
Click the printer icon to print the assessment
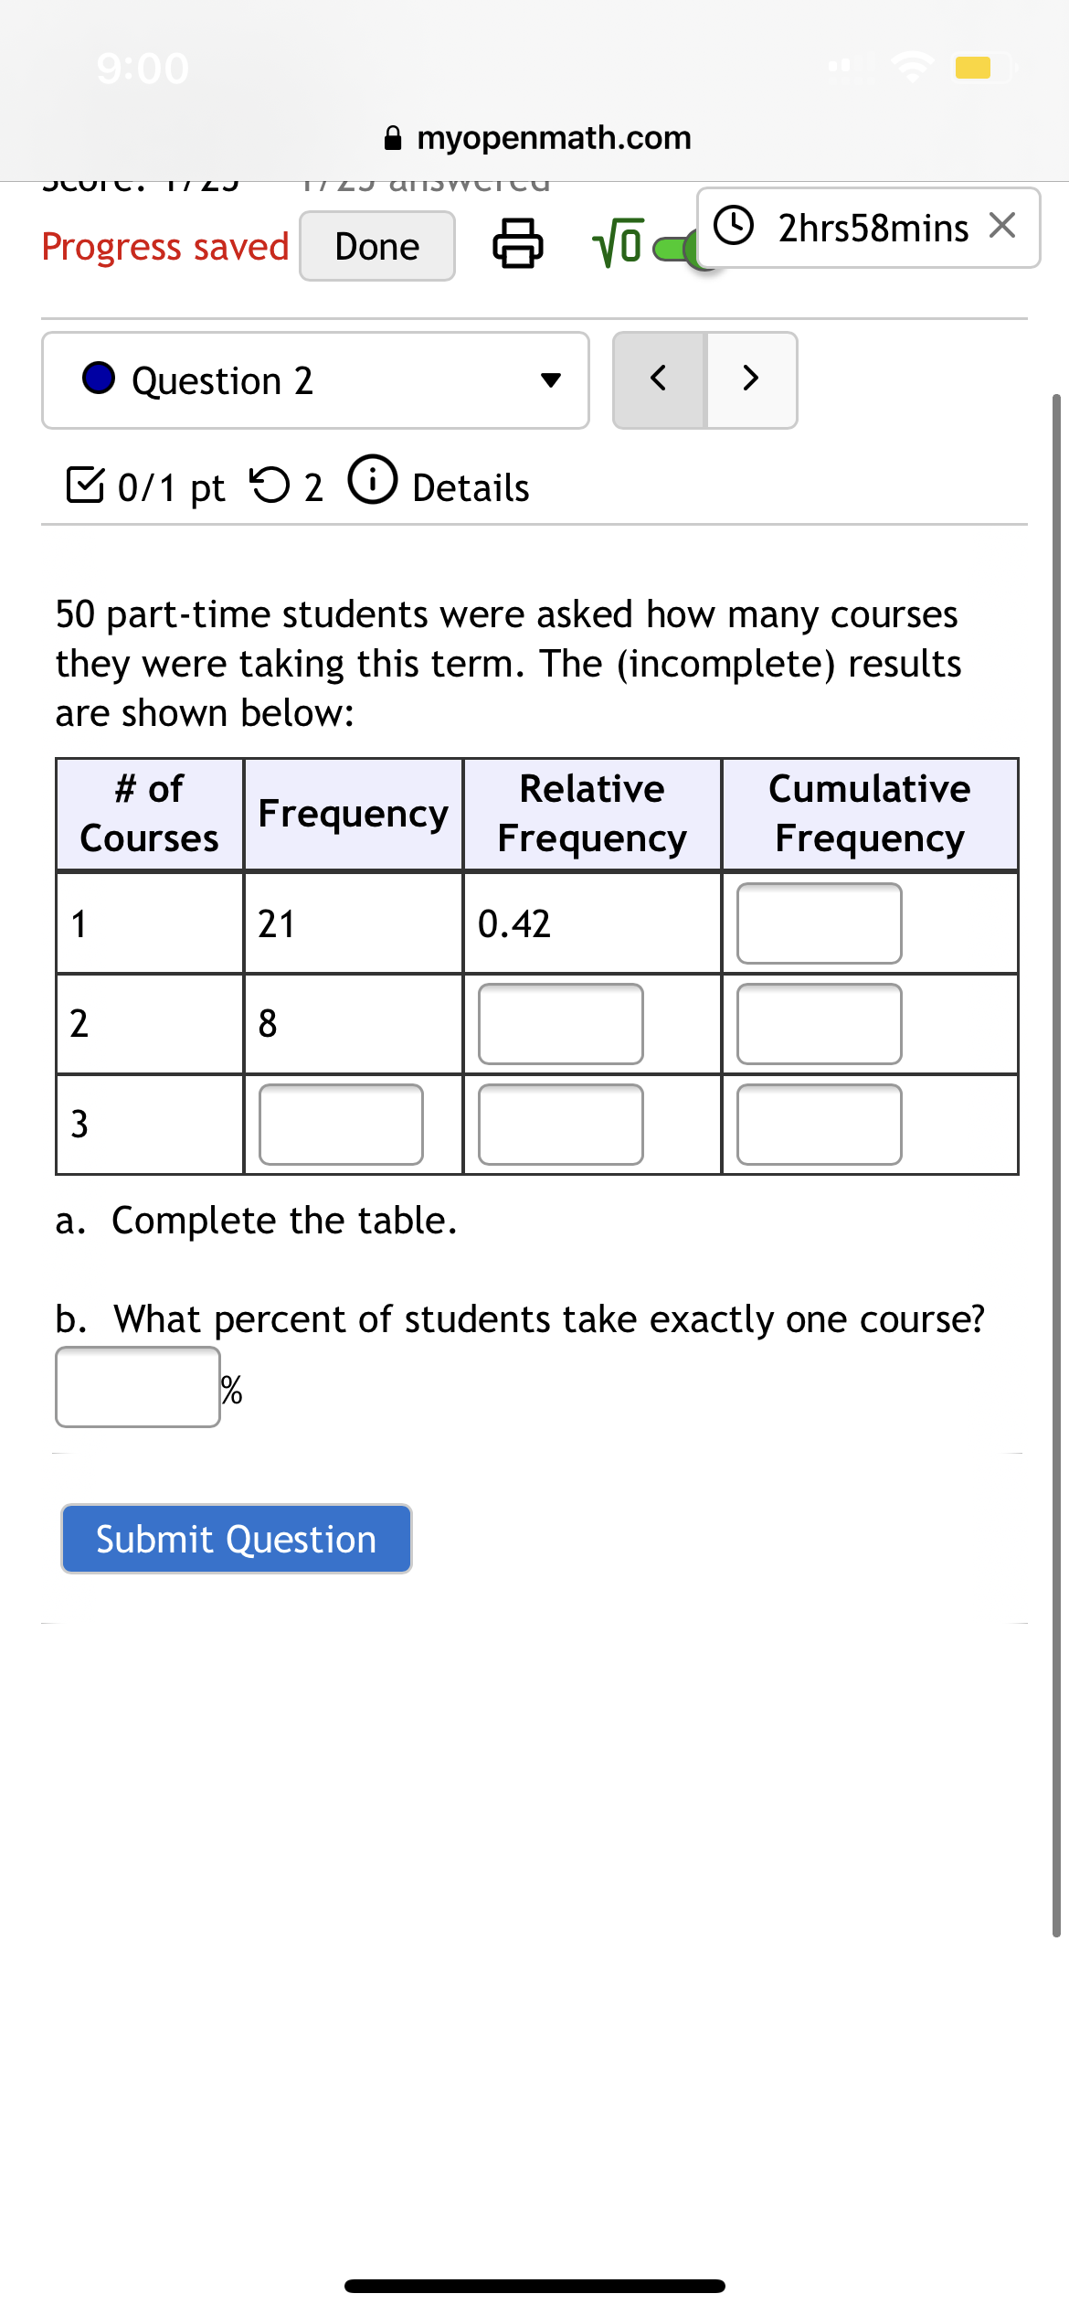[x=517, y=243]
